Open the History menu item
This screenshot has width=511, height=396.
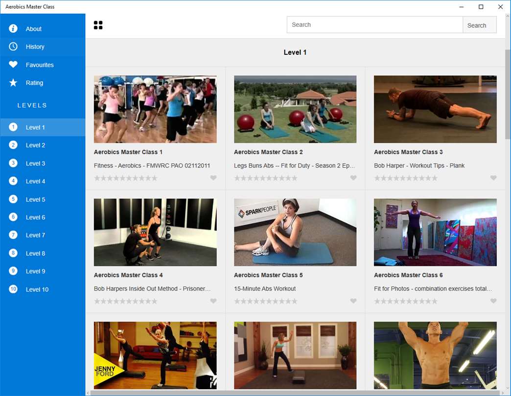coord(43,46)
